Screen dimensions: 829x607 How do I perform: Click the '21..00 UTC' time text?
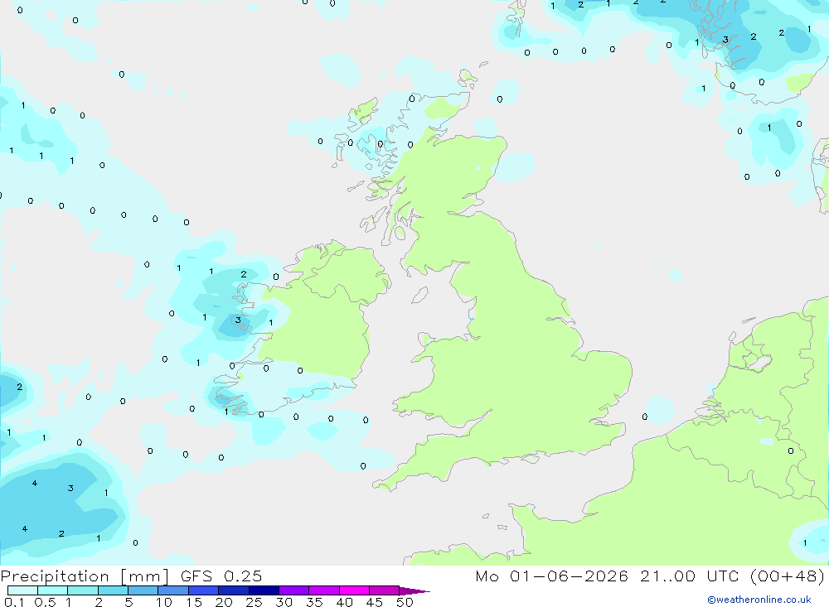(x=690, y=576)
